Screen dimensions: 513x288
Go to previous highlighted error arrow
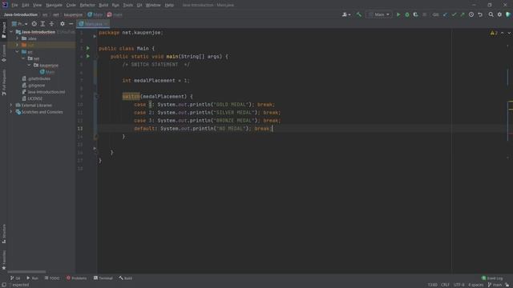[x=503, y=33]
